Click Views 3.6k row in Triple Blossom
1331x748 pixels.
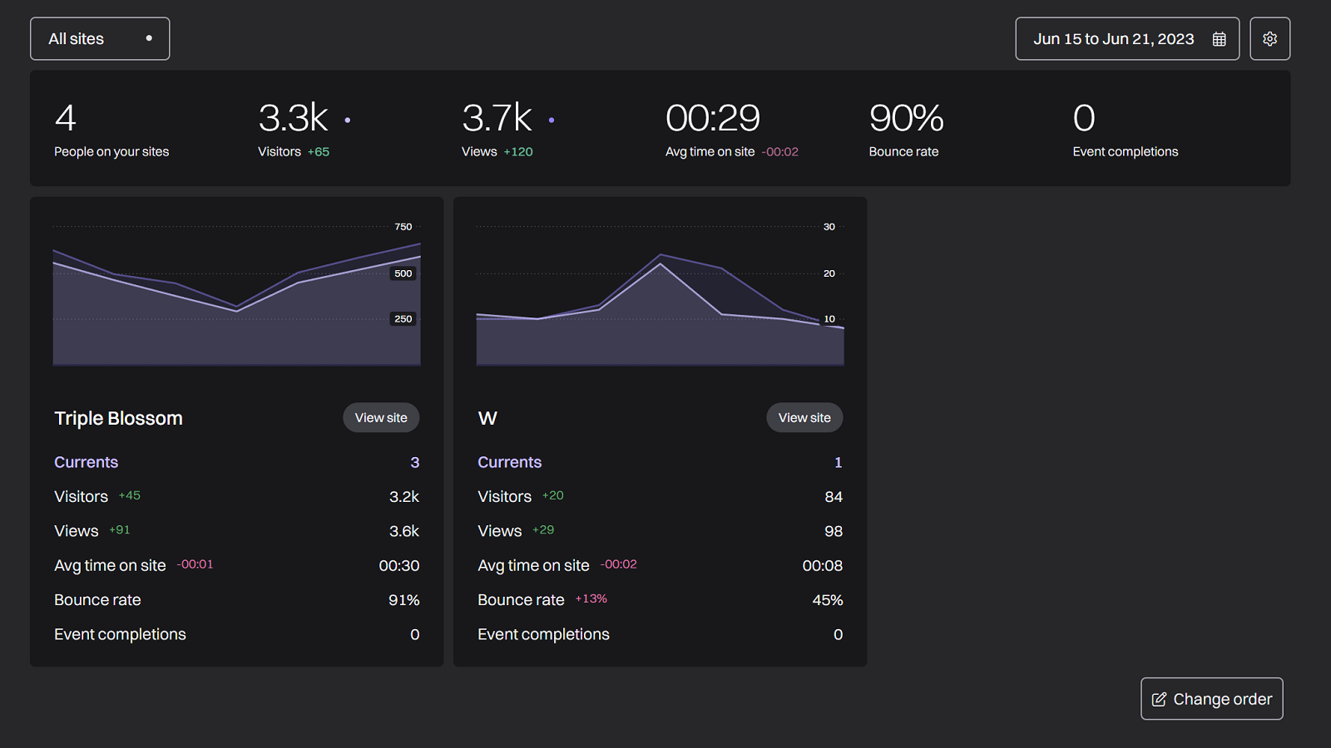click(x=236, y=531)
